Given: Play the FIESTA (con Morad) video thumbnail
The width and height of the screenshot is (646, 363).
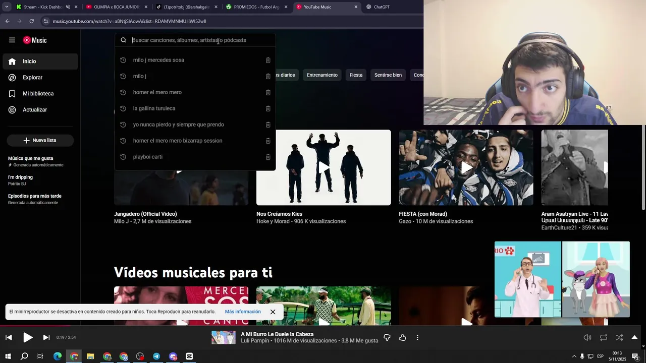Looking at the screenshot, I should [x=466, y=167].
